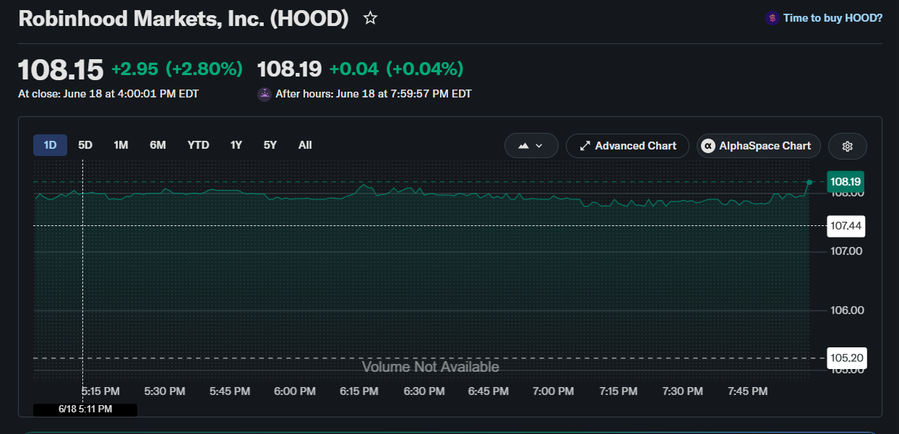Switch to the 1M range tab

(x=121, y=145)
